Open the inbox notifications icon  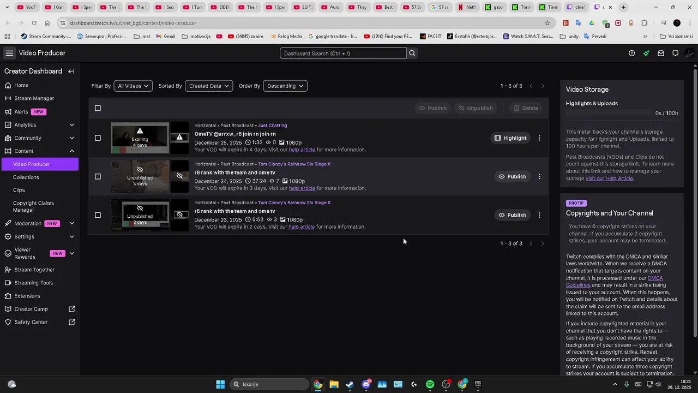click(661, 53)
